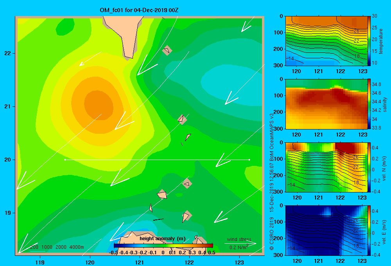Click the vertical CSIRO / BoM OceanMAPS copyright text
Screen dimensions: 391x266
[x=272, y=182]
